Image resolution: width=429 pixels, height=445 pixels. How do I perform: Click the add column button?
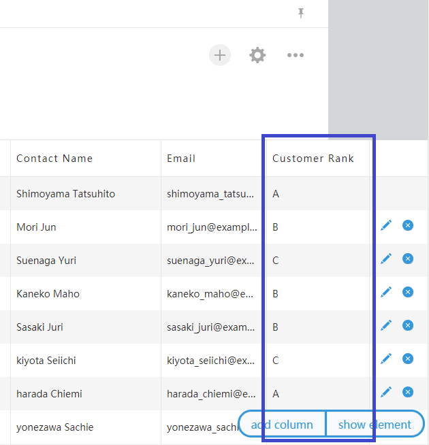[x=282, y=425]
